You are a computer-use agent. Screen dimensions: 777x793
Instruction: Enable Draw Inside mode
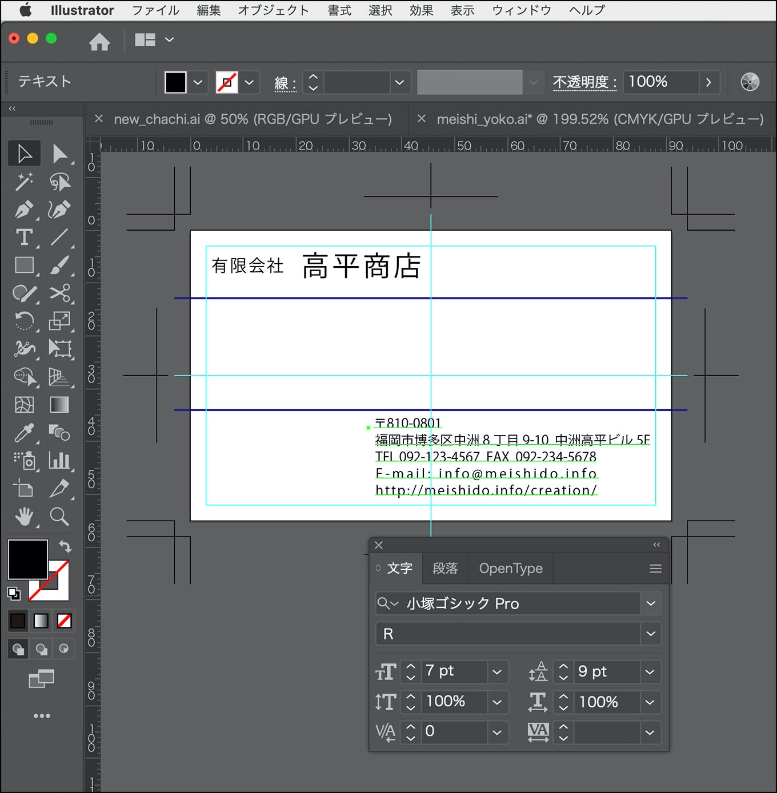coord(64,649)
